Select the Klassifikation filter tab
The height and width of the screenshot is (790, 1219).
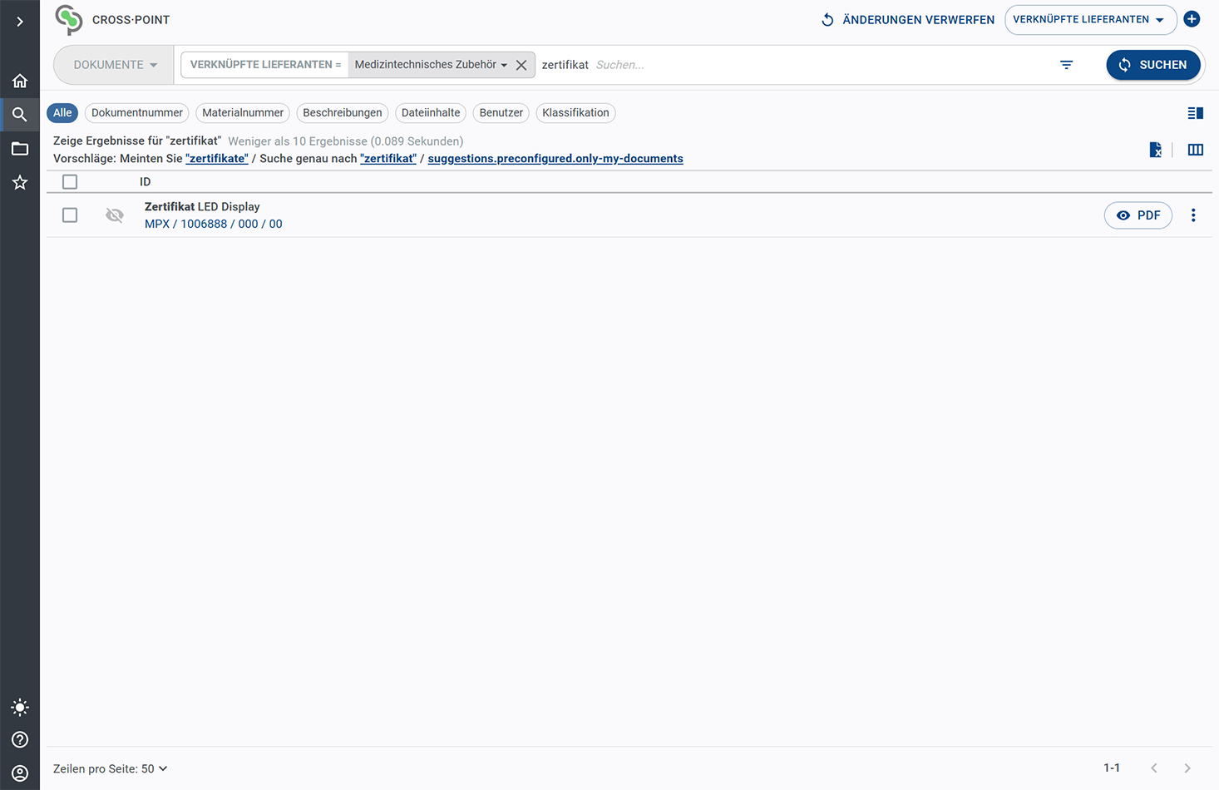coord(575,113)
